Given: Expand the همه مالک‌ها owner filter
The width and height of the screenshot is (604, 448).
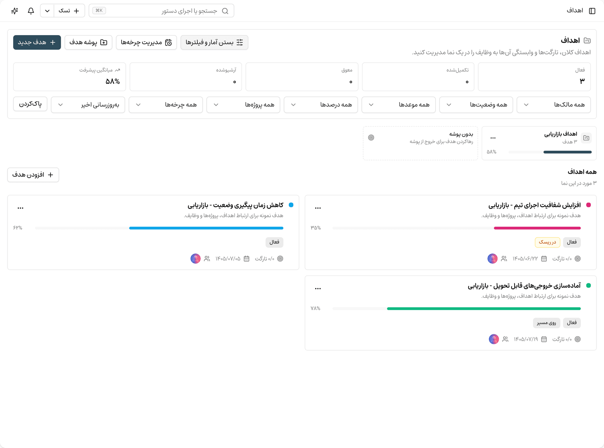Looking at the screenshot, I should (x=554, y=105).
